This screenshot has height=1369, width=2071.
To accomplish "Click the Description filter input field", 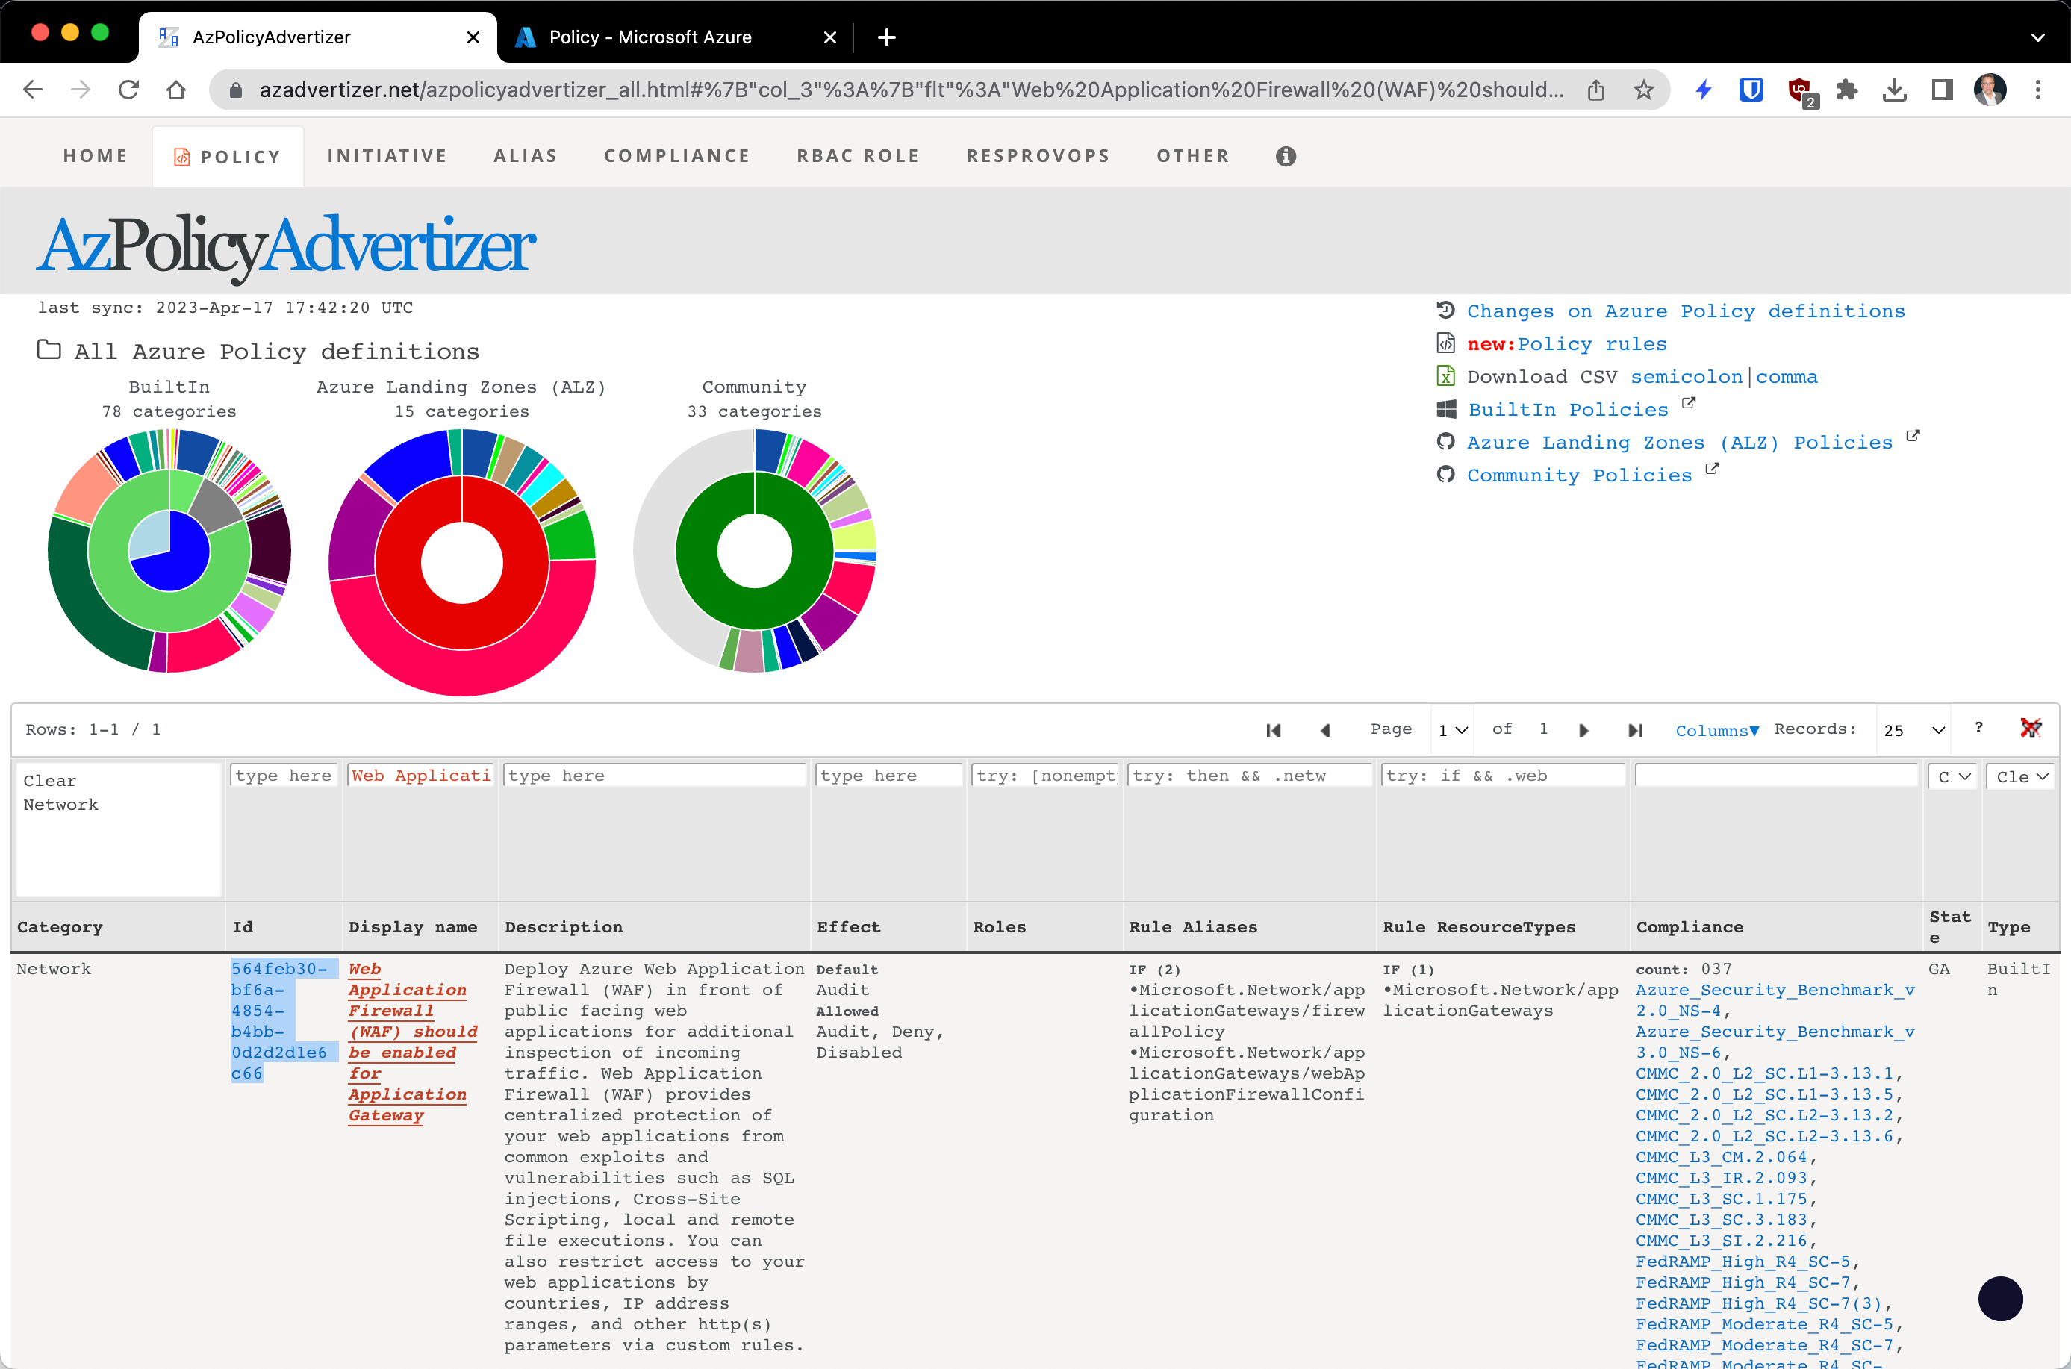I will (x=654, y=776).
